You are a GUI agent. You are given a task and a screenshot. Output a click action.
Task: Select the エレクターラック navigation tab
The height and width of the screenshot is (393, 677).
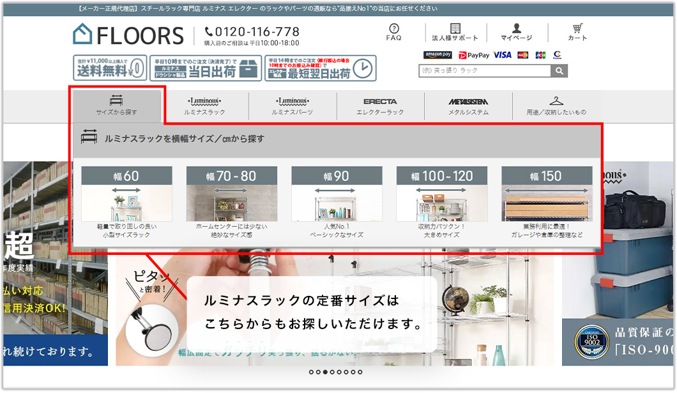[x=380, y=106]
